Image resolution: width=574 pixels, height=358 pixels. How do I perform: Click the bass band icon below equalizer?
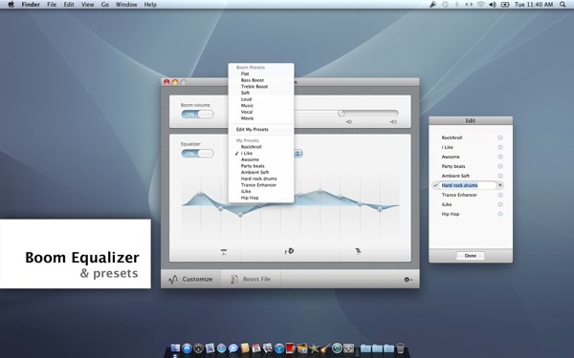point(224,252)
